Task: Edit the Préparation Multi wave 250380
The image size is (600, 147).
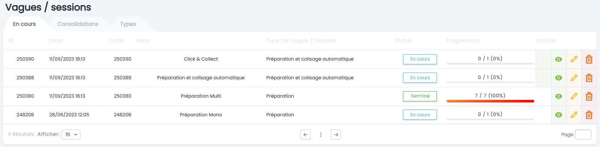Action: point(574,96)
